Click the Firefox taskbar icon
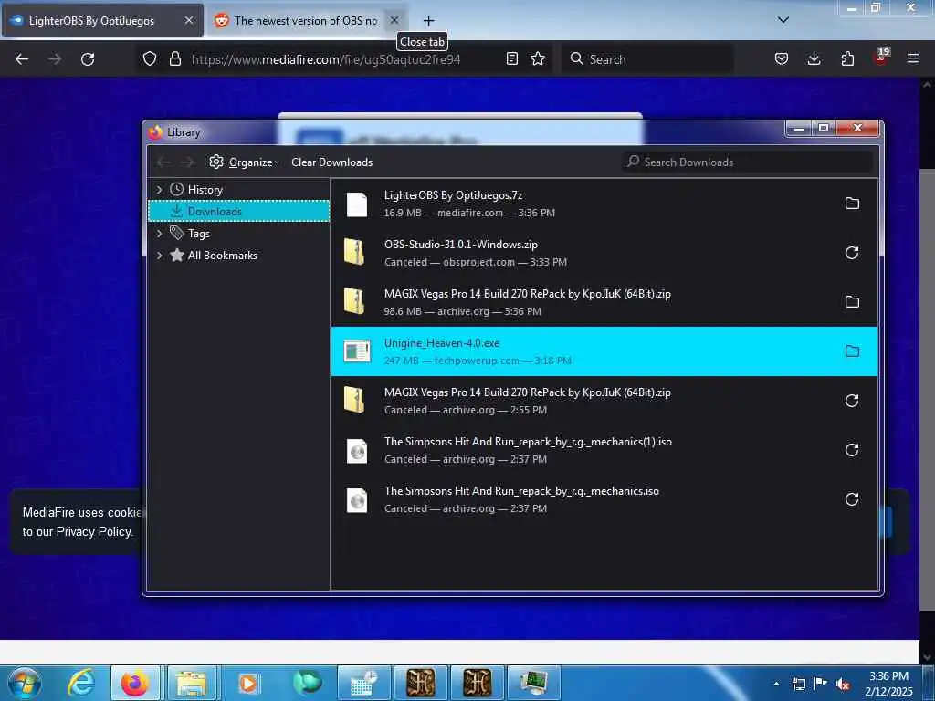The image size is (935, 701). click(135, 683)
